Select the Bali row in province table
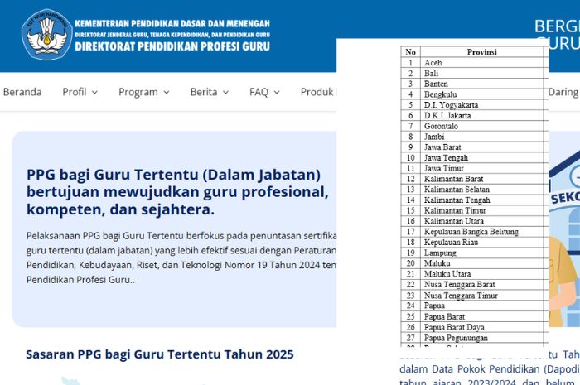This screenshot has width=580, height=385. pos(472,73)
